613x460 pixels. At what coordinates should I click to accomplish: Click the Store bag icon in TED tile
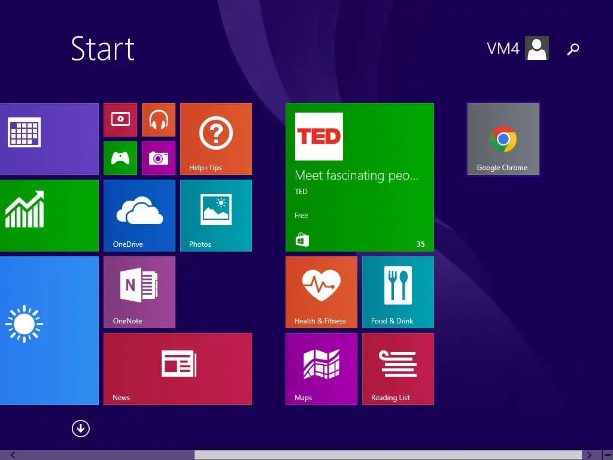coord(302,240)
